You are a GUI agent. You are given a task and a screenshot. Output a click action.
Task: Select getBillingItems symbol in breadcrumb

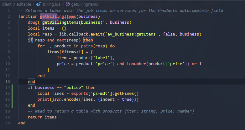84,4
